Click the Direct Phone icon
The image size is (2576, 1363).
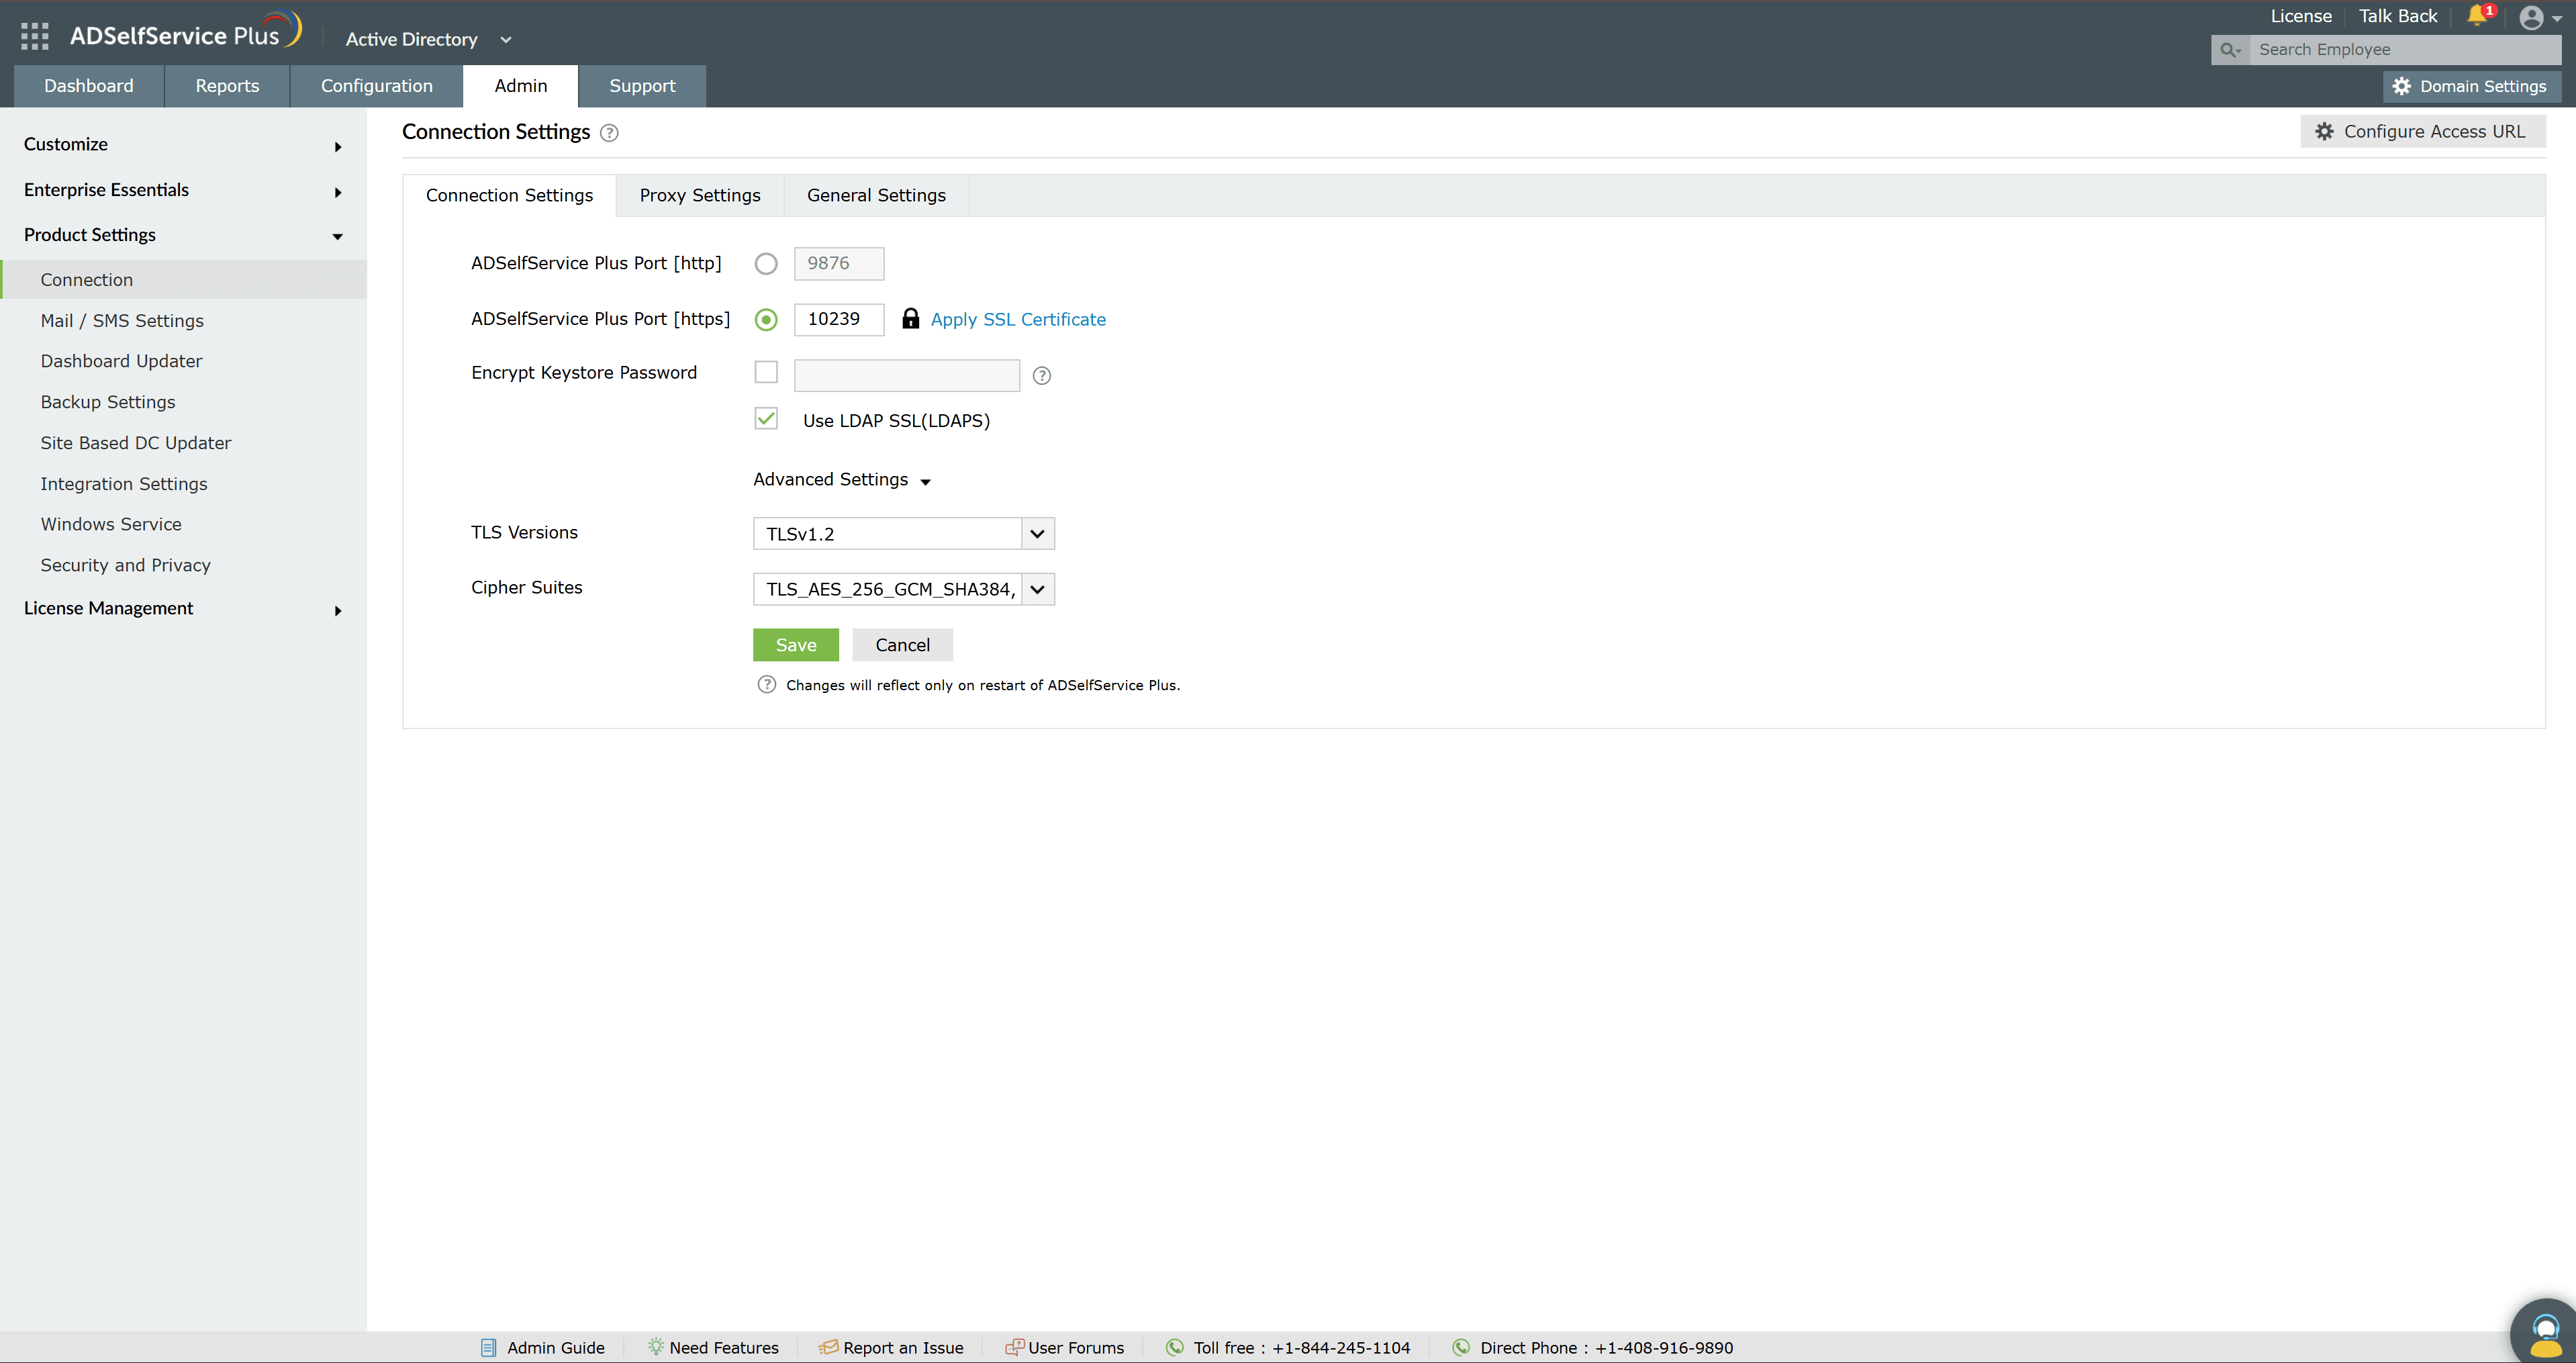(1461, 1347)
